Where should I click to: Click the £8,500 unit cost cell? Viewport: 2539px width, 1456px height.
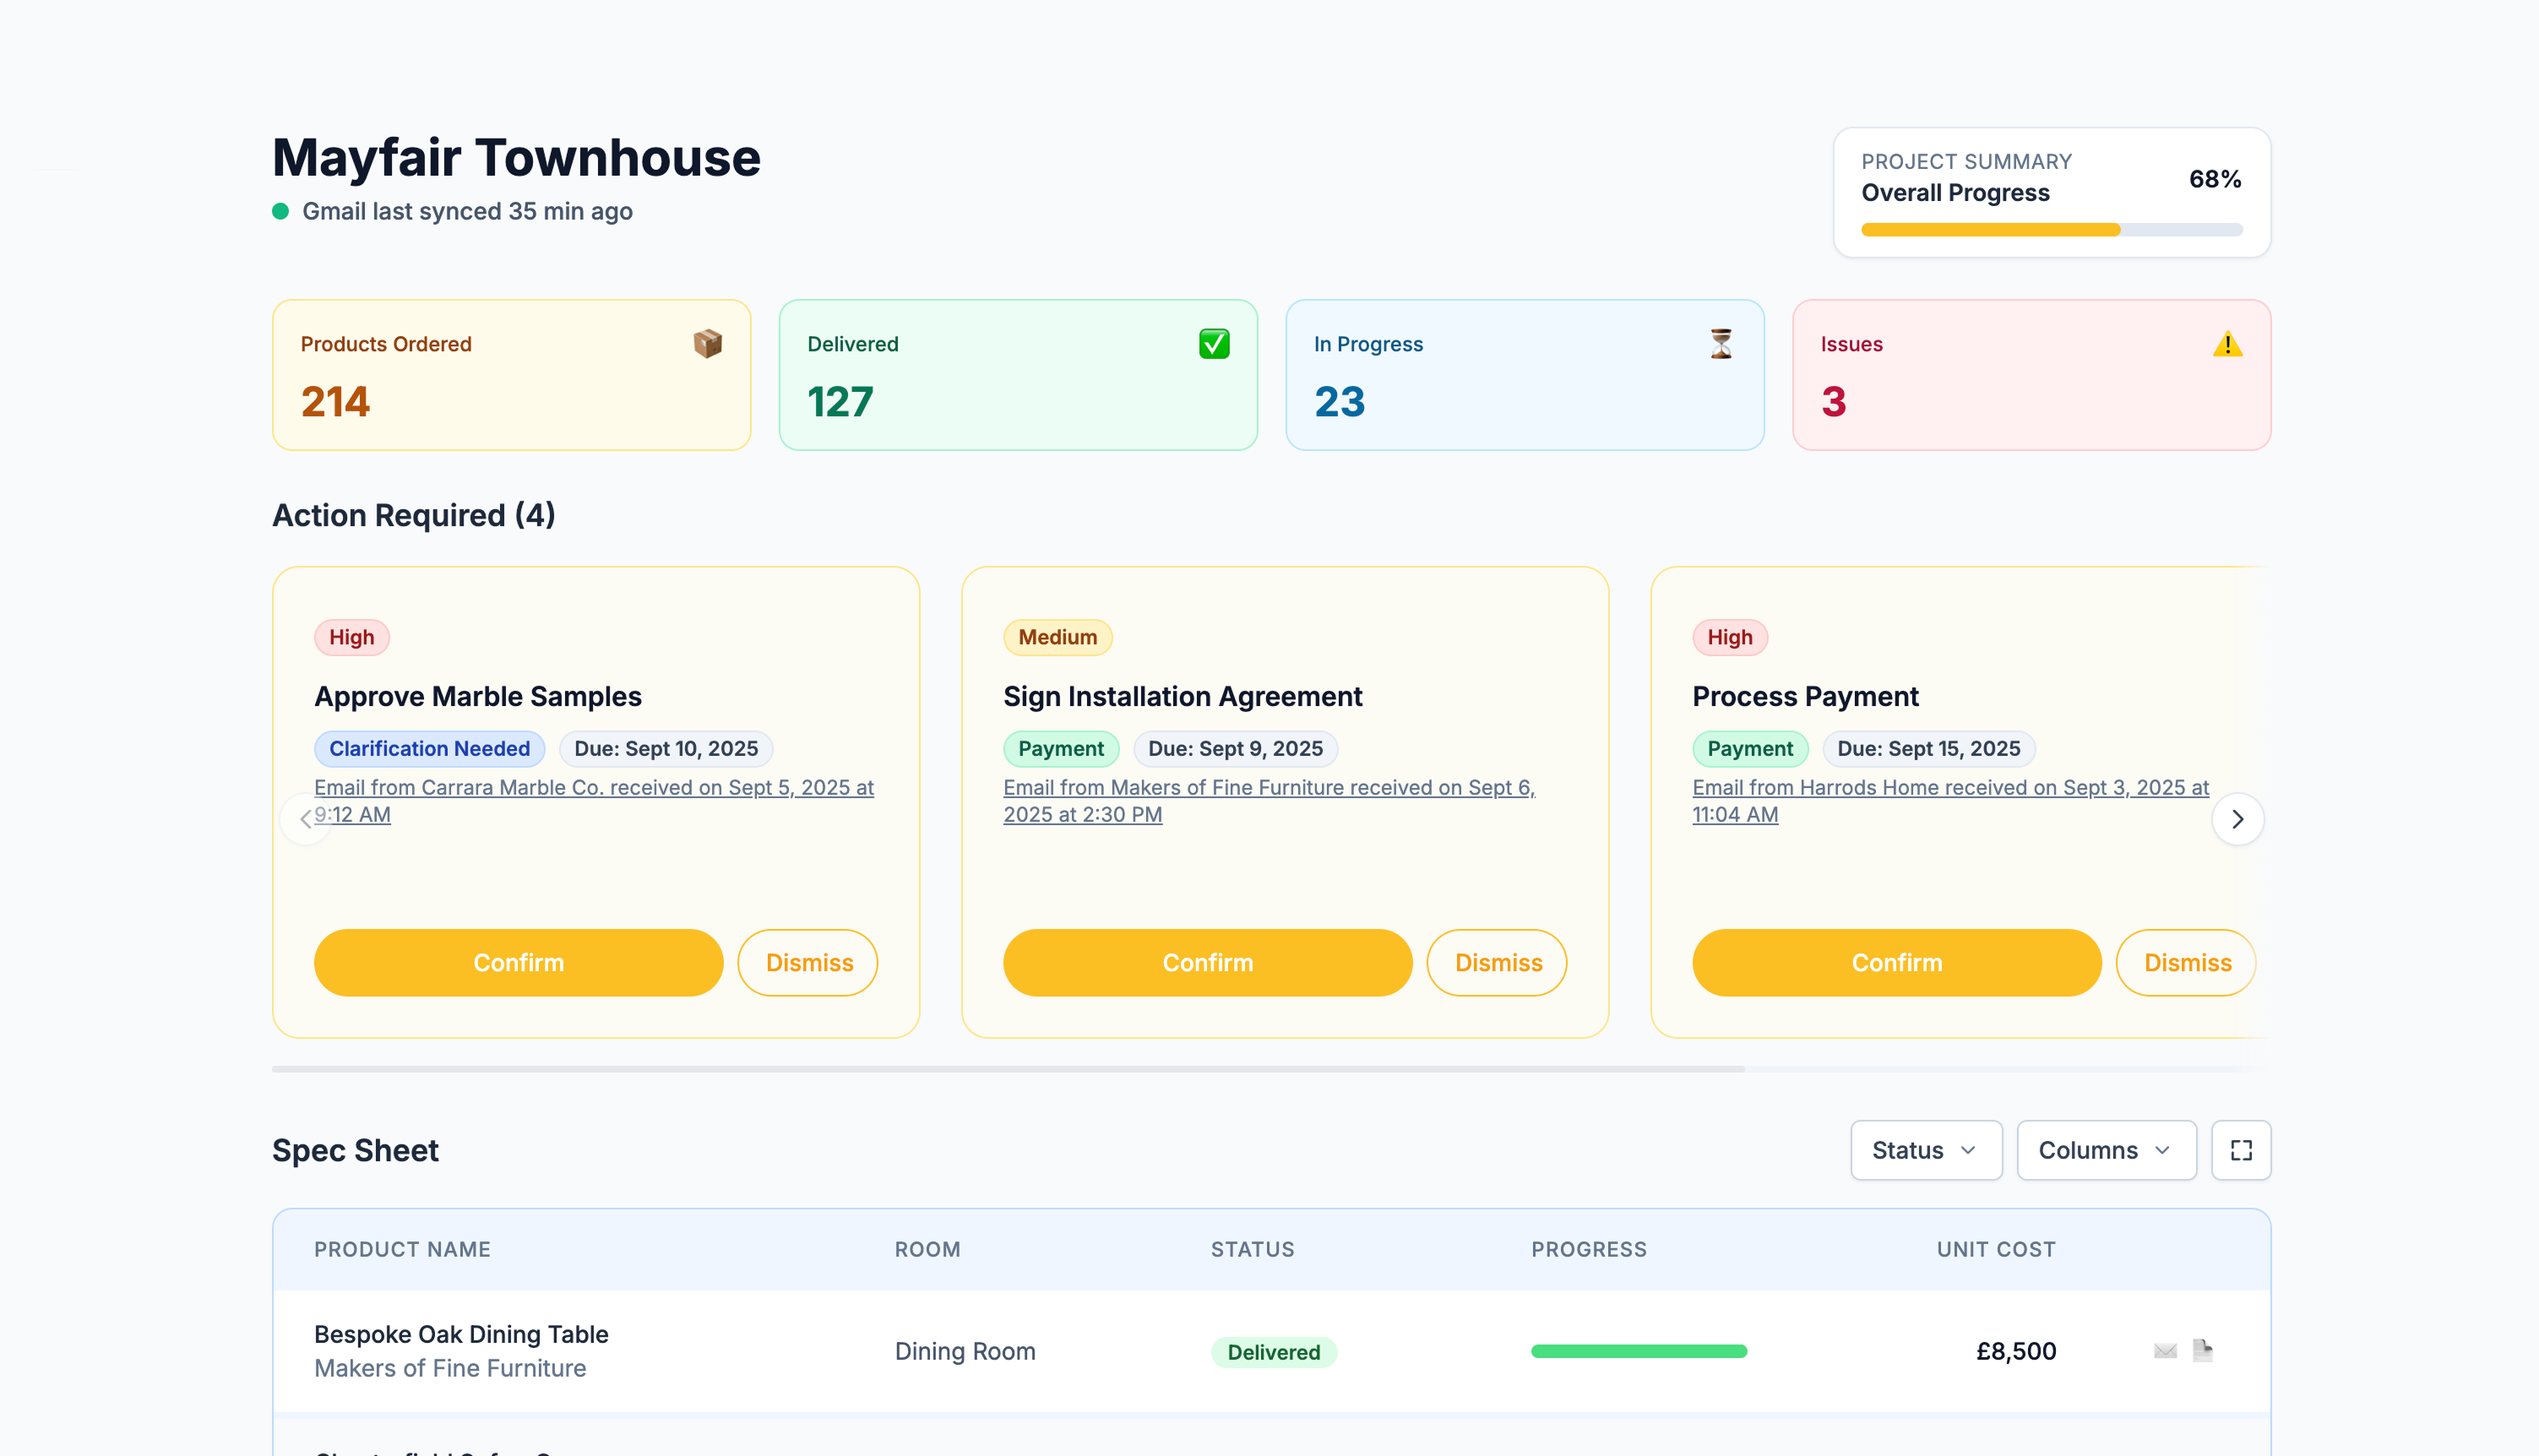[x=2016, y=1351]
